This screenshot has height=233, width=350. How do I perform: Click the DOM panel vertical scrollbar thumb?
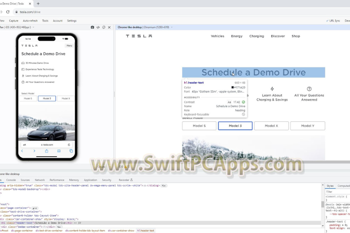(323, 204)
